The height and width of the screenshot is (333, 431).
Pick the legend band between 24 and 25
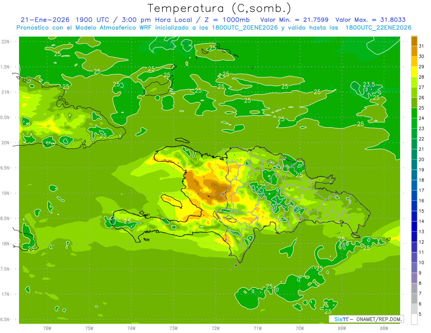414,113
